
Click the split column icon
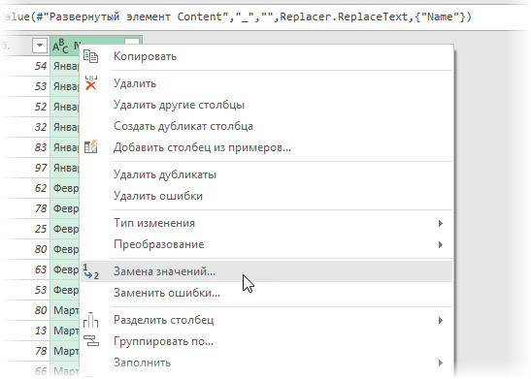[90, 320]
